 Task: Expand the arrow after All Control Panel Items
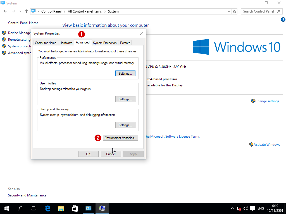(105, 11)
